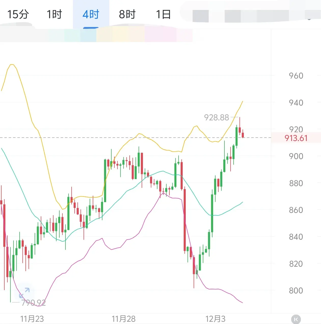Click the 880 price axis label
Image resolution: width=321 pixels, height=324 pixels.
click(x=296, y=183)
